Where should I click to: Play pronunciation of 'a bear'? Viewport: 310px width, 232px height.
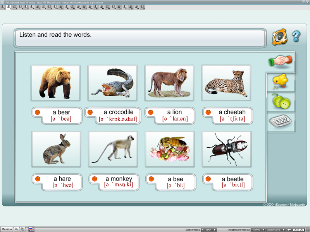tap(37, 112)
